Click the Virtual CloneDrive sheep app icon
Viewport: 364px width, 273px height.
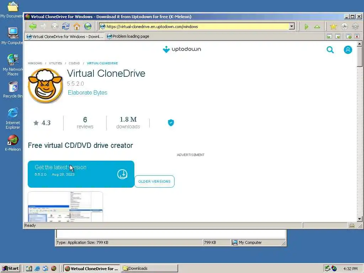pos(45,86)
